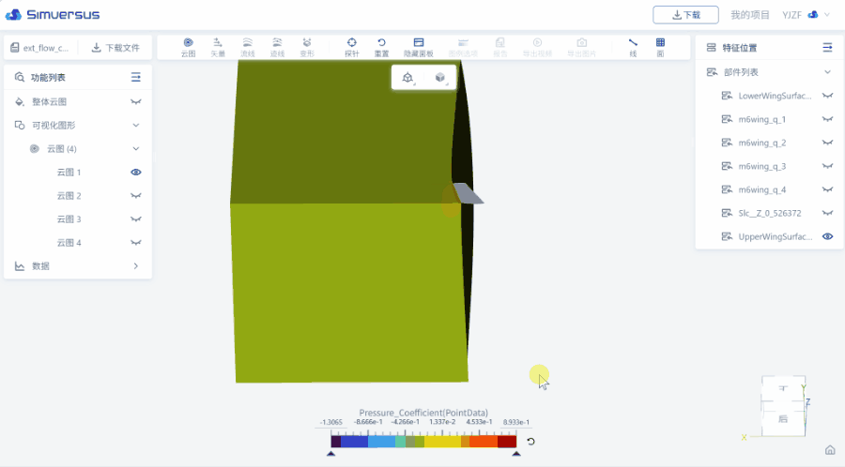Expand the 数据 section
Screen dimensions: 845x467
[x=136, y=266]
